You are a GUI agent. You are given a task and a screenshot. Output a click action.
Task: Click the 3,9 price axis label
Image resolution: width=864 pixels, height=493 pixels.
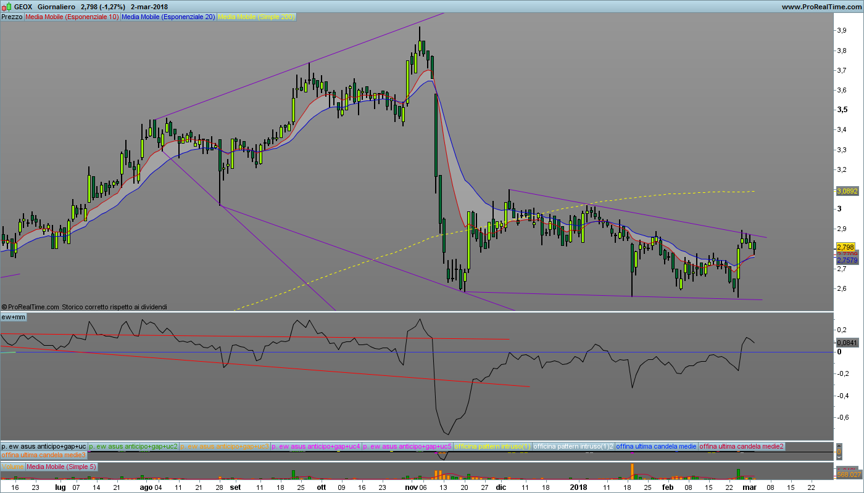pos(841,30)
